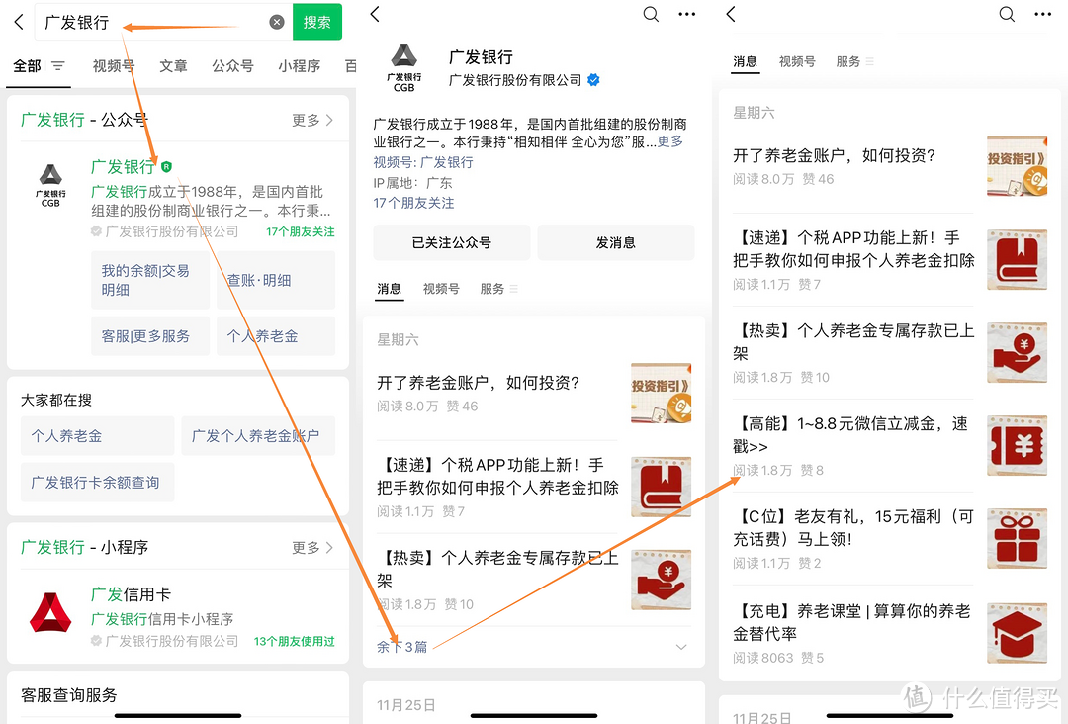Open the 广发银行 CGB logo in search result
This screenshot has width=1068, height=724.
pyautogui.click(x=50, y=185)
